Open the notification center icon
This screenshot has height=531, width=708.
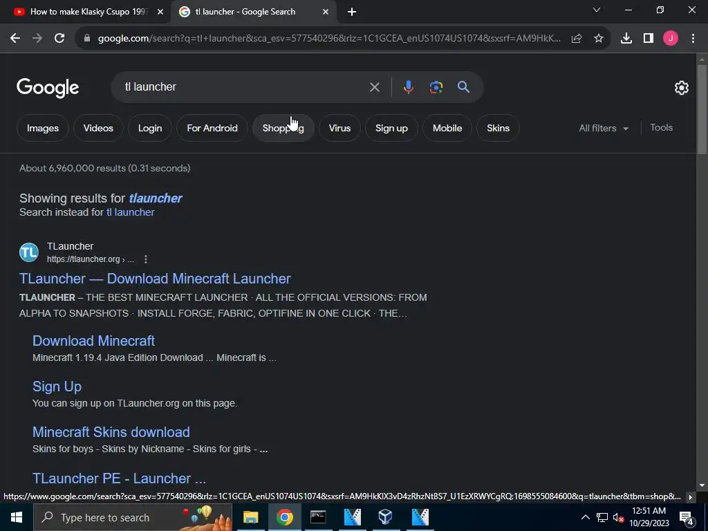click(x=686, y=518)
